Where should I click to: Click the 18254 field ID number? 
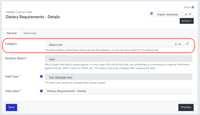click(187, 7)
